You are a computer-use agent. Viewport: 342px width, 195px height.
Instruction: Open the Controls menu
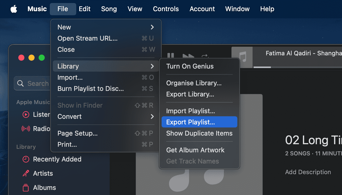coord(166,9)
